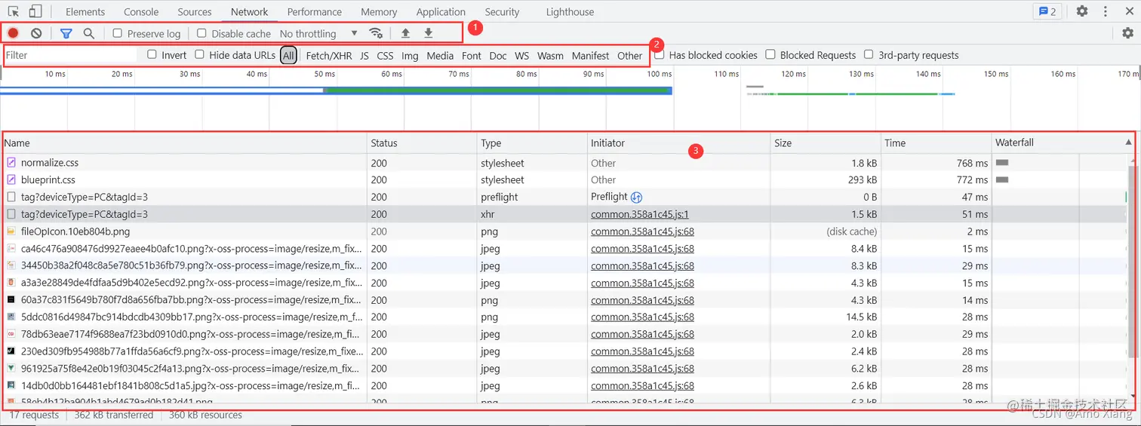Switch to the Memory tab
1141x426 pixels.
pyautogui.click(x=379, y=12)
